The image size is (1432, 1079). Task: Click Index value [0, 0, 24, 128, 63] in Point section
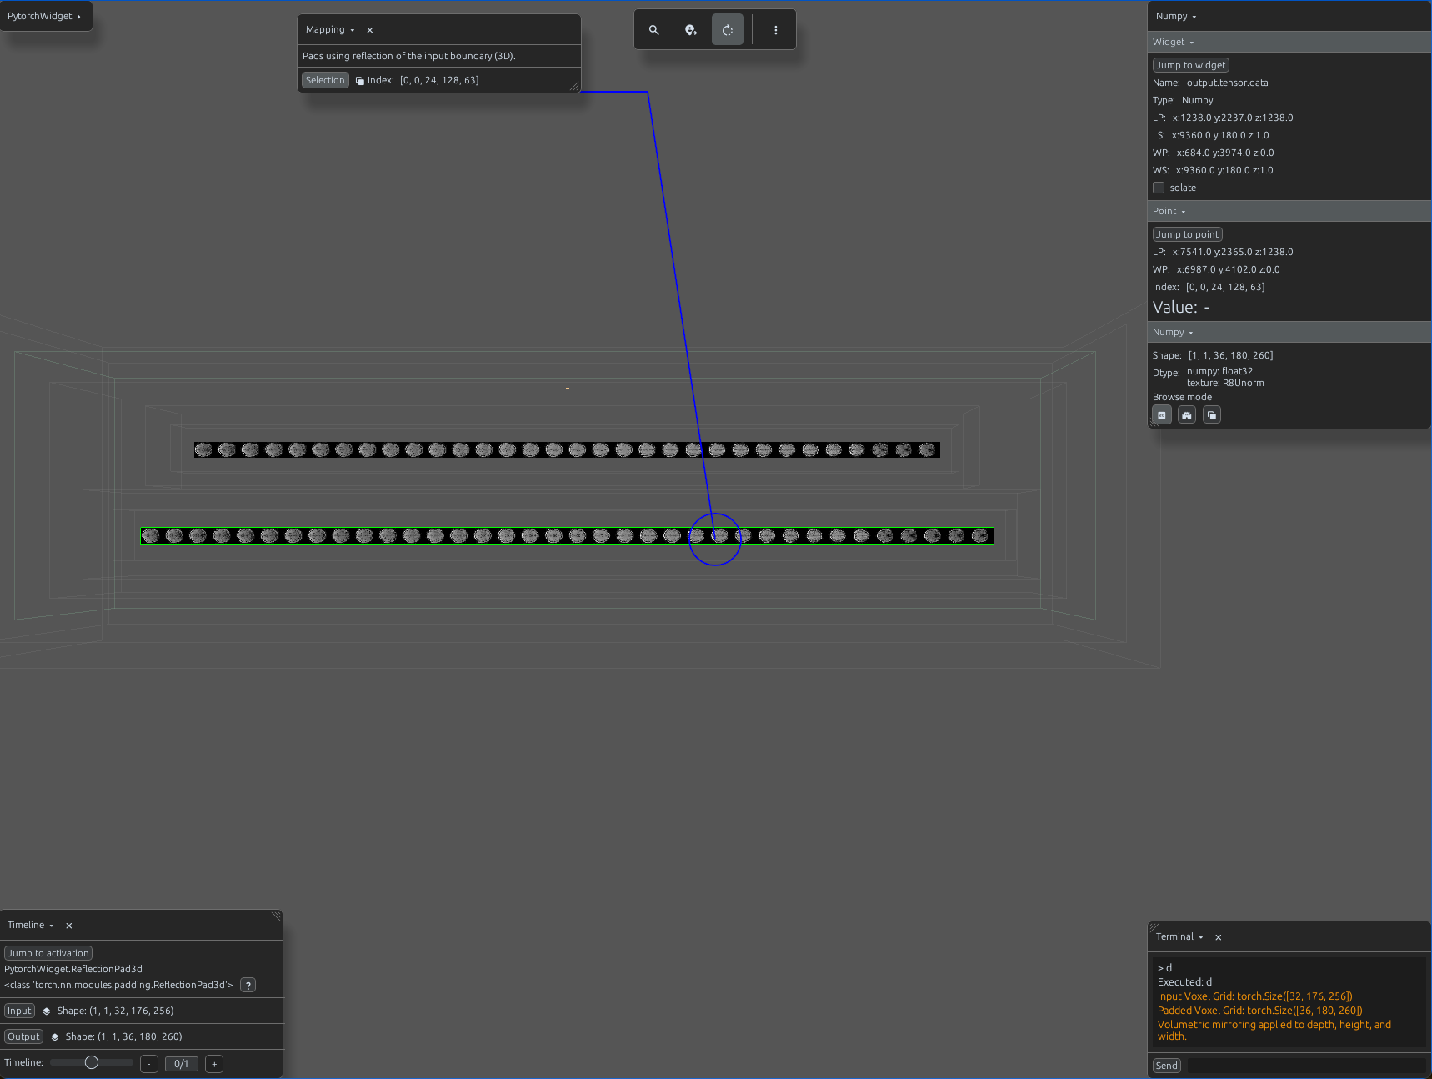(x=1225, y=287)
